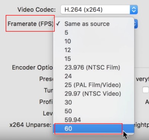This screenshot has height=140, width=149.
Task: Select 50 FPS option
Action: coord(94,111)
